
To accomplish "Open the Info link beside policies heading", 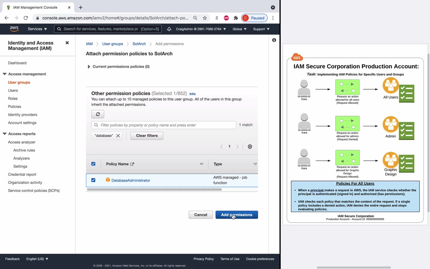I will click(193, 94).
